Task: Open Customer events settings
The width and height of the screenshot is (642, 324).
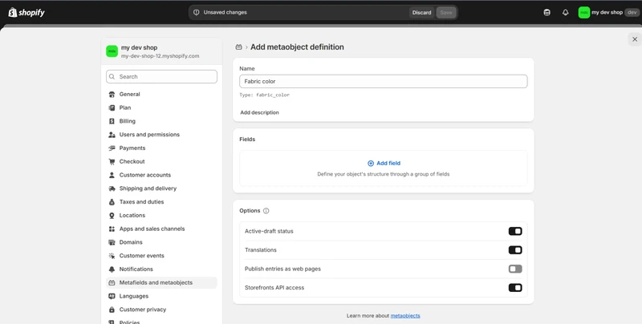Action: [161, 256]
